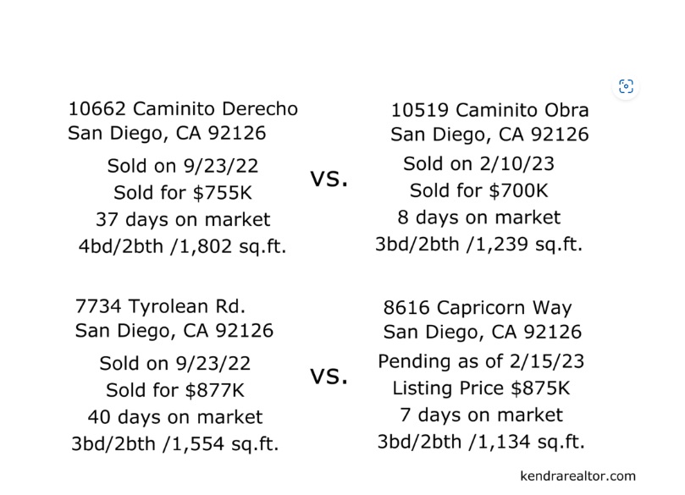Click the "Sold on 2/10/23" text
The width and height of the screenshot is (685, 495).
(478, 163)
